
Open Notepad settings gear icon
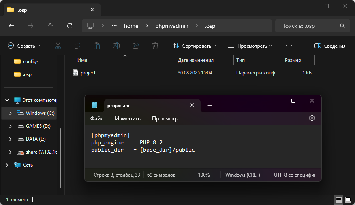click(312, 118)
